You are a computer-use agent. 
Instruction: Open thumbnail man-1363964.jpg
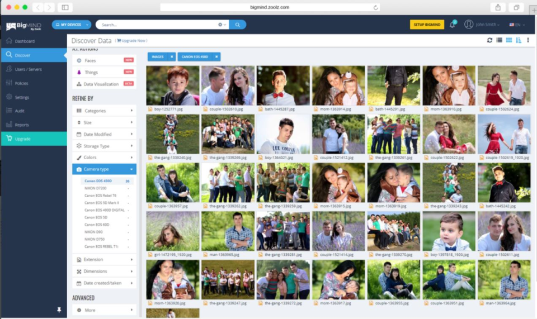click(x=504, y=280)
